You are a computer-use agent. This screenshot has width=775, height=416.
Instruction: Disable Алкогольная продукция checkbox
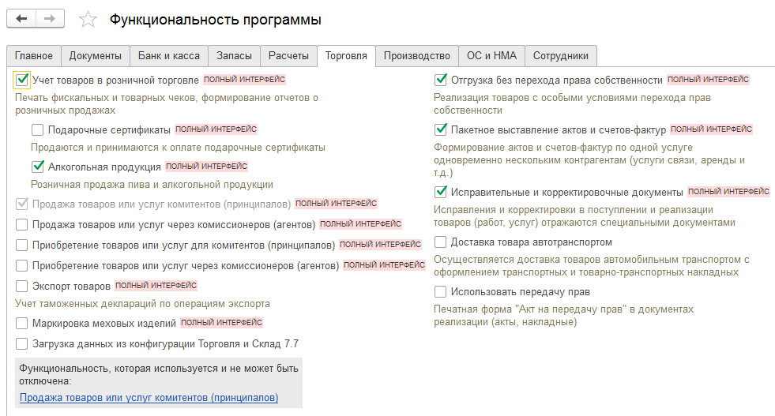pos(37,167)
